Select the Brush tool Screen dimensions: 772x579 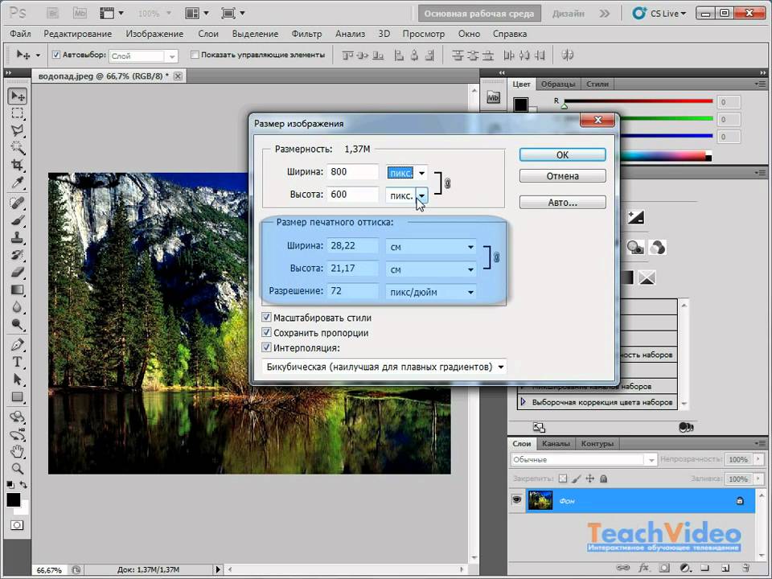[17, 220]
